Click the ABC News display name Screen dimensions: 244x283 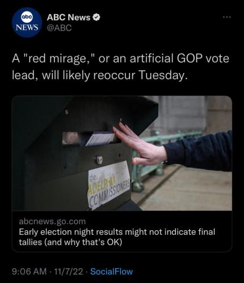click(x=69, y=18)
